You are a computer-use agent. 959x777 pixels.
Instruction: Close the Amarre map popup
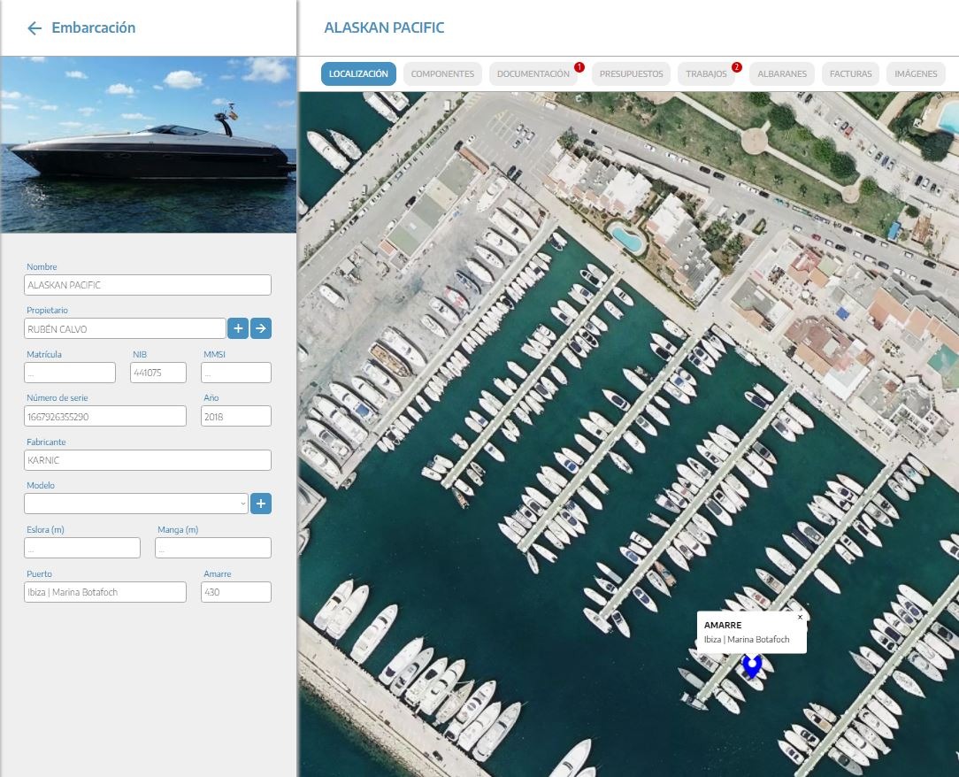(x=800, y=617)
